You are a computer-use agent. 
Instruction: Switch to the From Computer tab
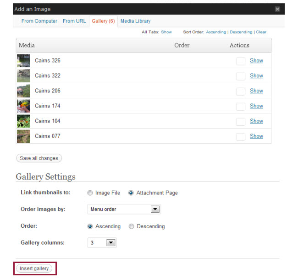(39, 21)
